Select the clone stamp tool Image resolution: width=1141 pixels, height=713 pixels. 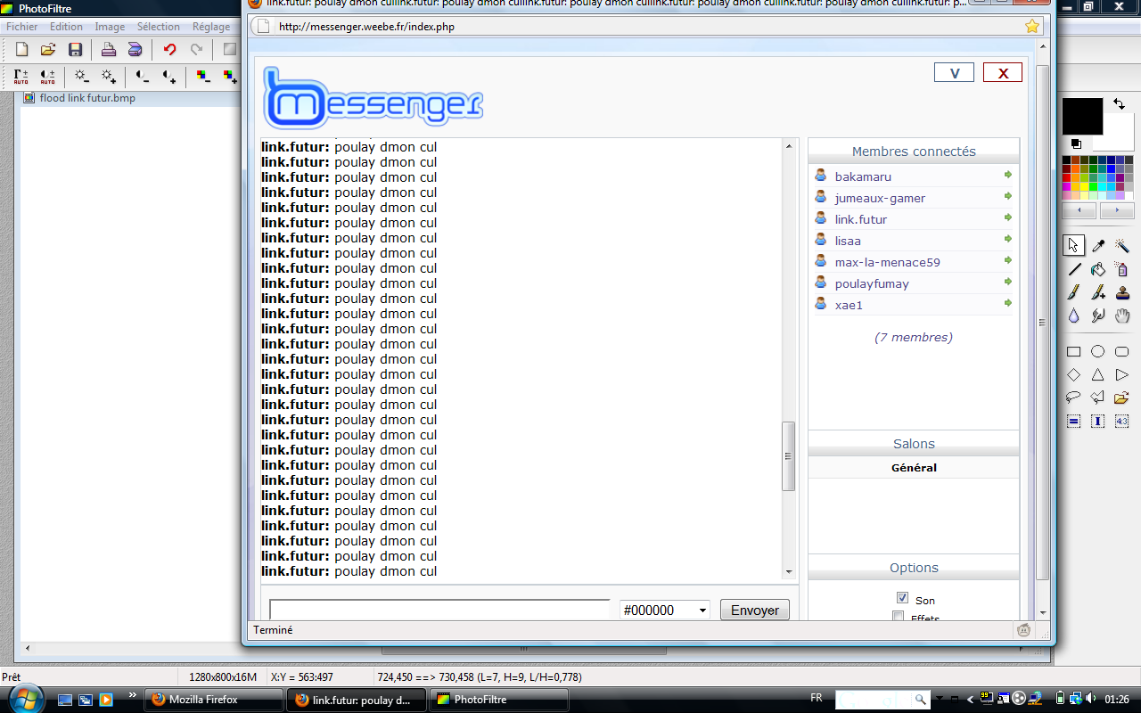pyautogui.click(x=1122, y=292)
